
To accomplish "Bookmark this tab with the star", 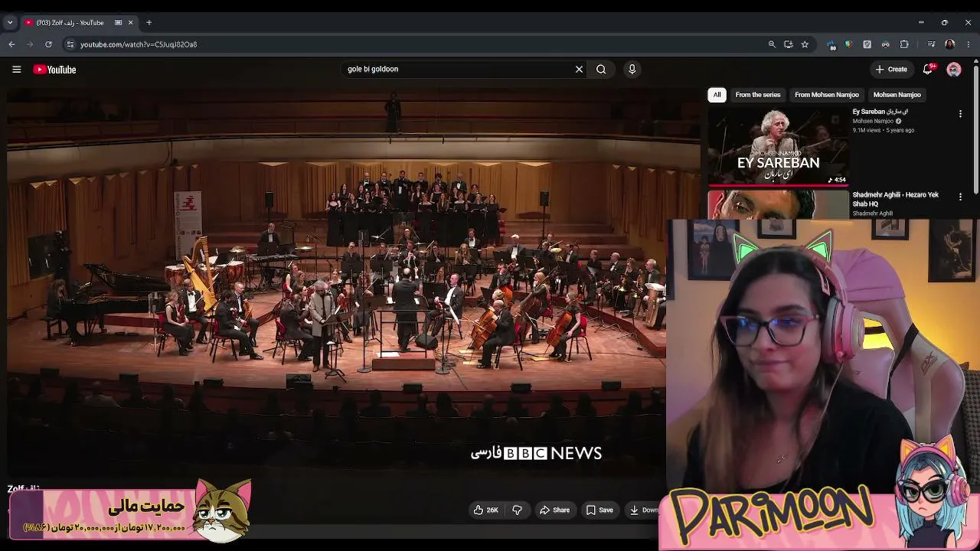I will pyautogui.click(x=805, y=44).
